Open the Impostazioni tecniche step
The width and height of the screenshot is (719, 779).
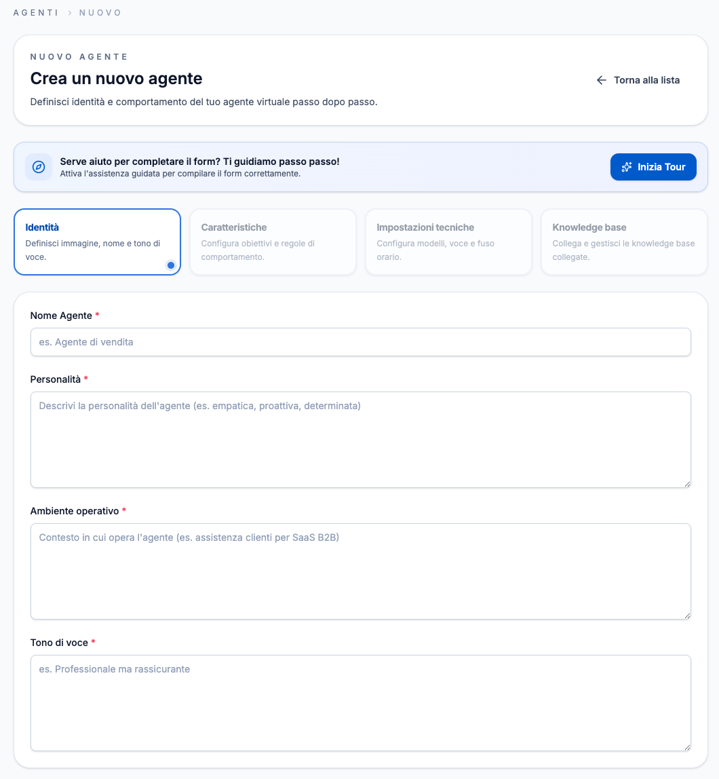pyautogui.click(x=448, y=242)
